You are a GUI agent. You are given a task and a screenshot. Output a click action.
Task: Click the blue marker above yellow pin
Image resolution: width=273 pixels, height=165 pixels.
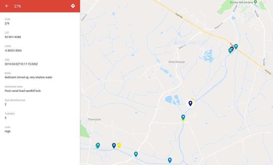click(x=183, y=117)
